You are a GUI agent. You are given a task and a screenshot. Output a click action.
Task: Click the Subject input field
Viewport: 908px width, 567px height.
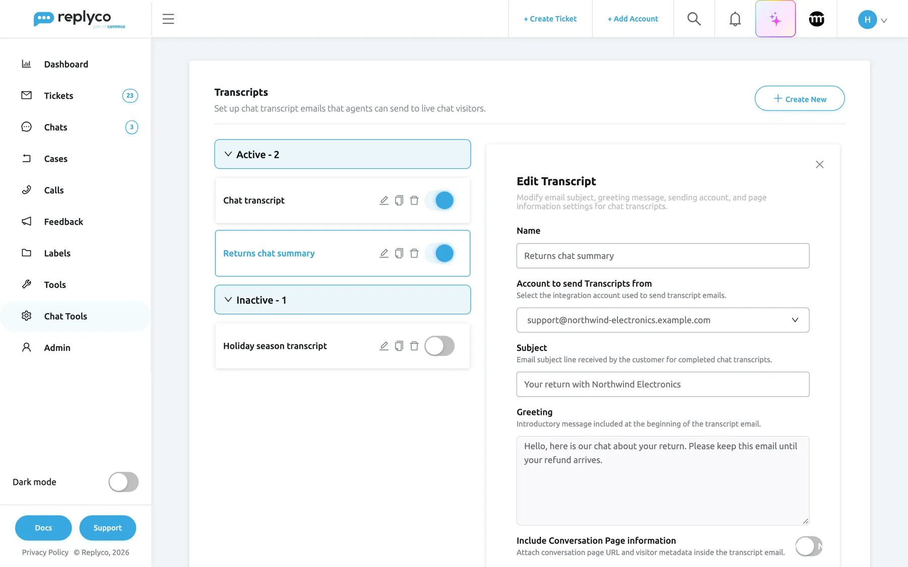pos(663,385)
